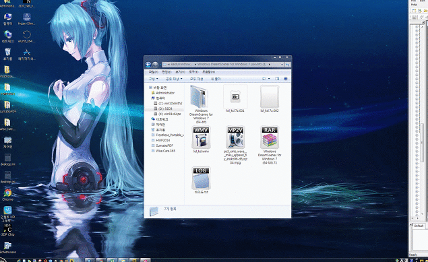Select the EzMenu.exe desktop icon
The width and height of the screenshot is (428, 262).
click(7, 248)
